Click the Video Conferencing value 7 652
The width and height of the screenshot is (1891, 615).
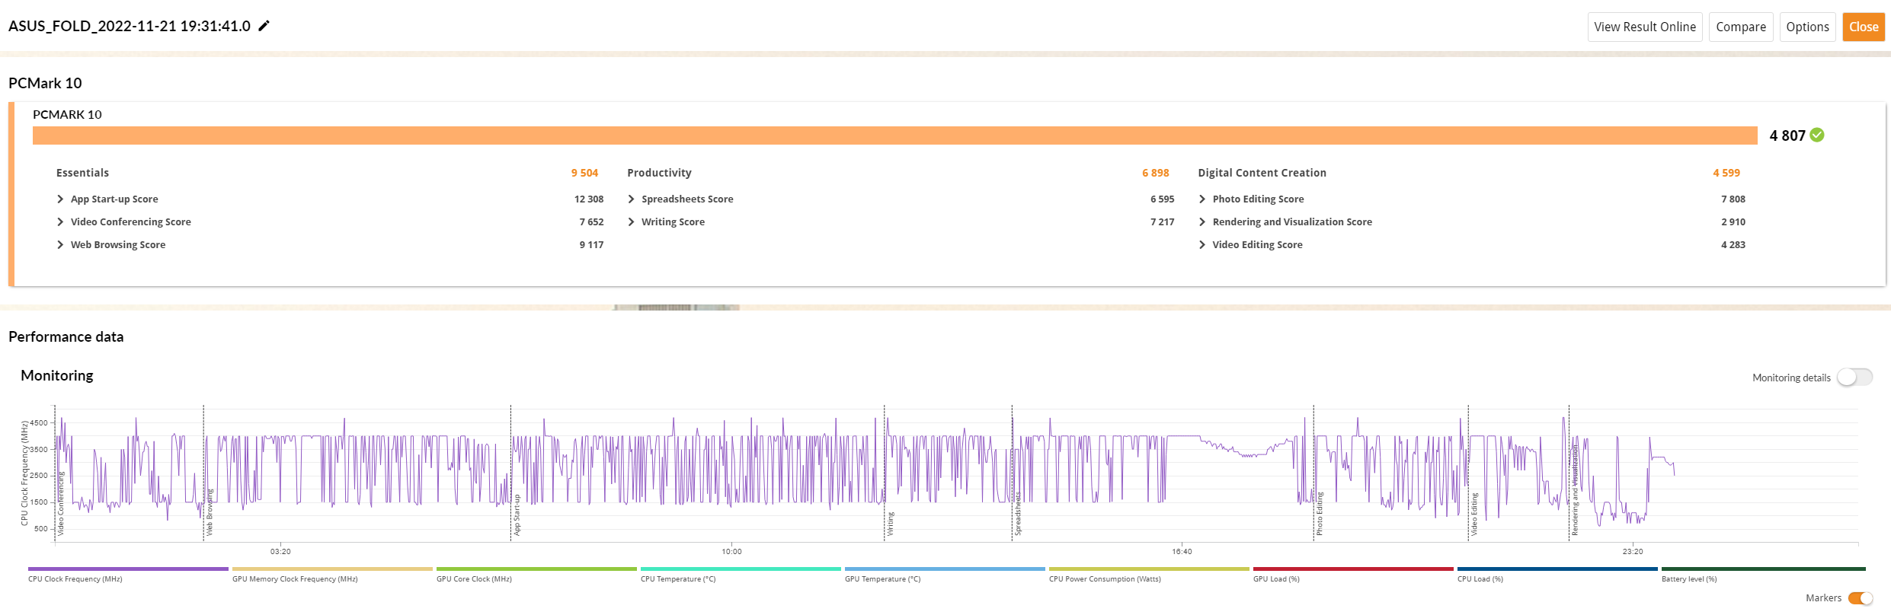[x=591, y=221]
